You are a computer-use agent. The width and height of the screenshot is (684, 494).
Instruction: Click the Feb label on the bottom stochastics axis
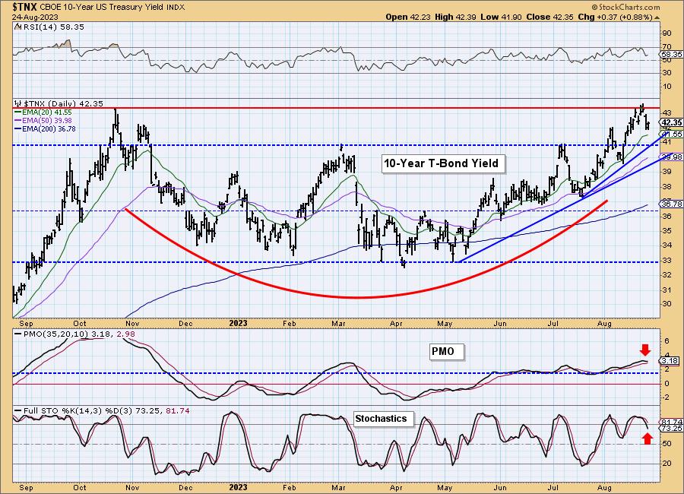290,487
